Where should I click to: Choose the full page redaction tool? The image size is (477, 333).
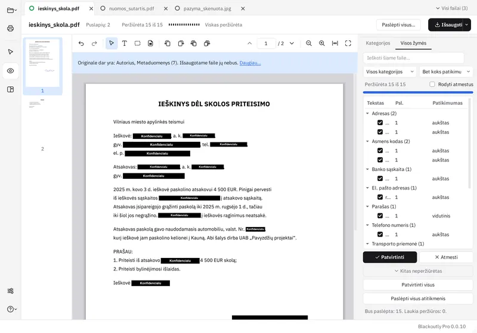pos(151,43)
